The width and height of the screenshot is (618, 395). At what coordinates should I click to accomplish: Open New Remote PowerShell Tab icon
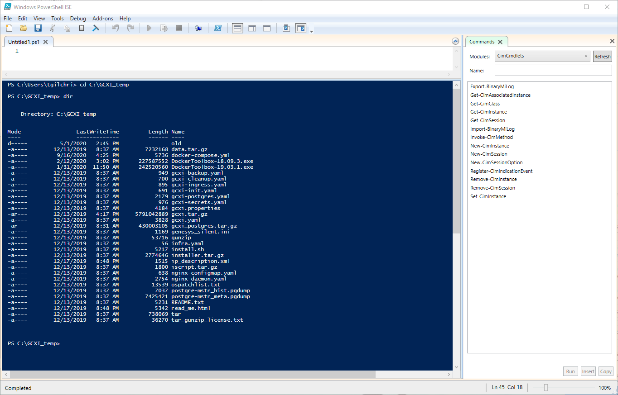tap(198, 29)
